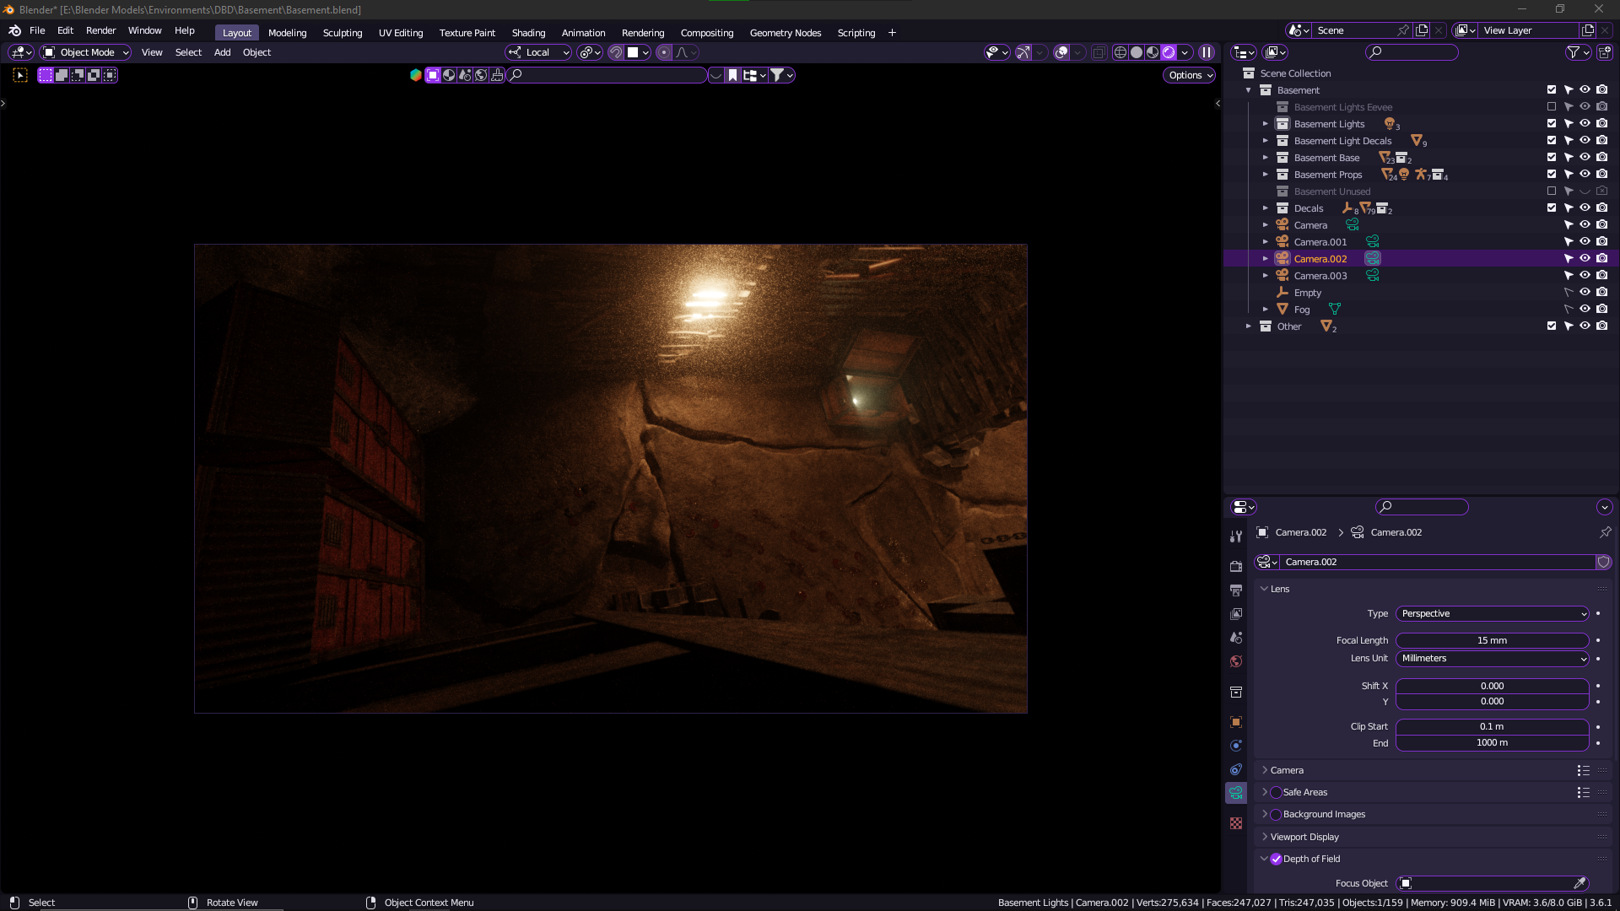Image resolution: width=1620 pixels, height=911 pixels.
Task: Open the Object Constraints properties tab
Action: coord(1236,769)
